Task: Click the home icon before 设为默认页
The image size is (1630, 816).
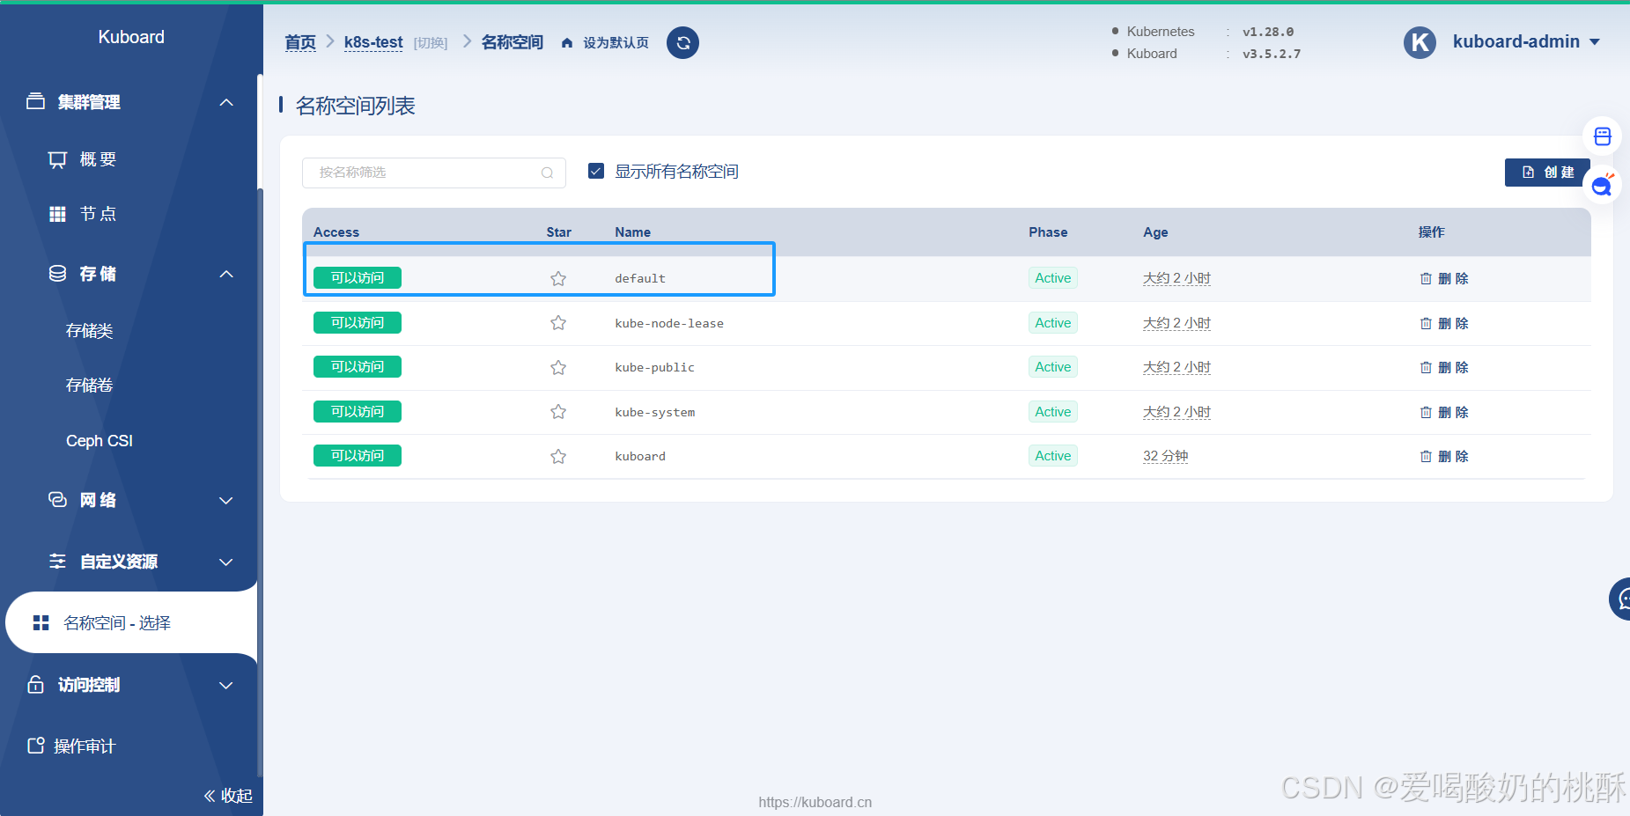Action: pyautogui.click(x=567, y=43)
